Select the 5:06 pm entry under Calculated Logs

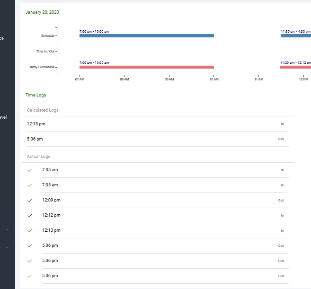point(35,139)
